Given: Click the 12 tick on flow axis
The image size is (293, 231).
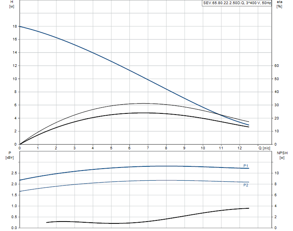Looking at the screenshot, I should coord(239,148).
